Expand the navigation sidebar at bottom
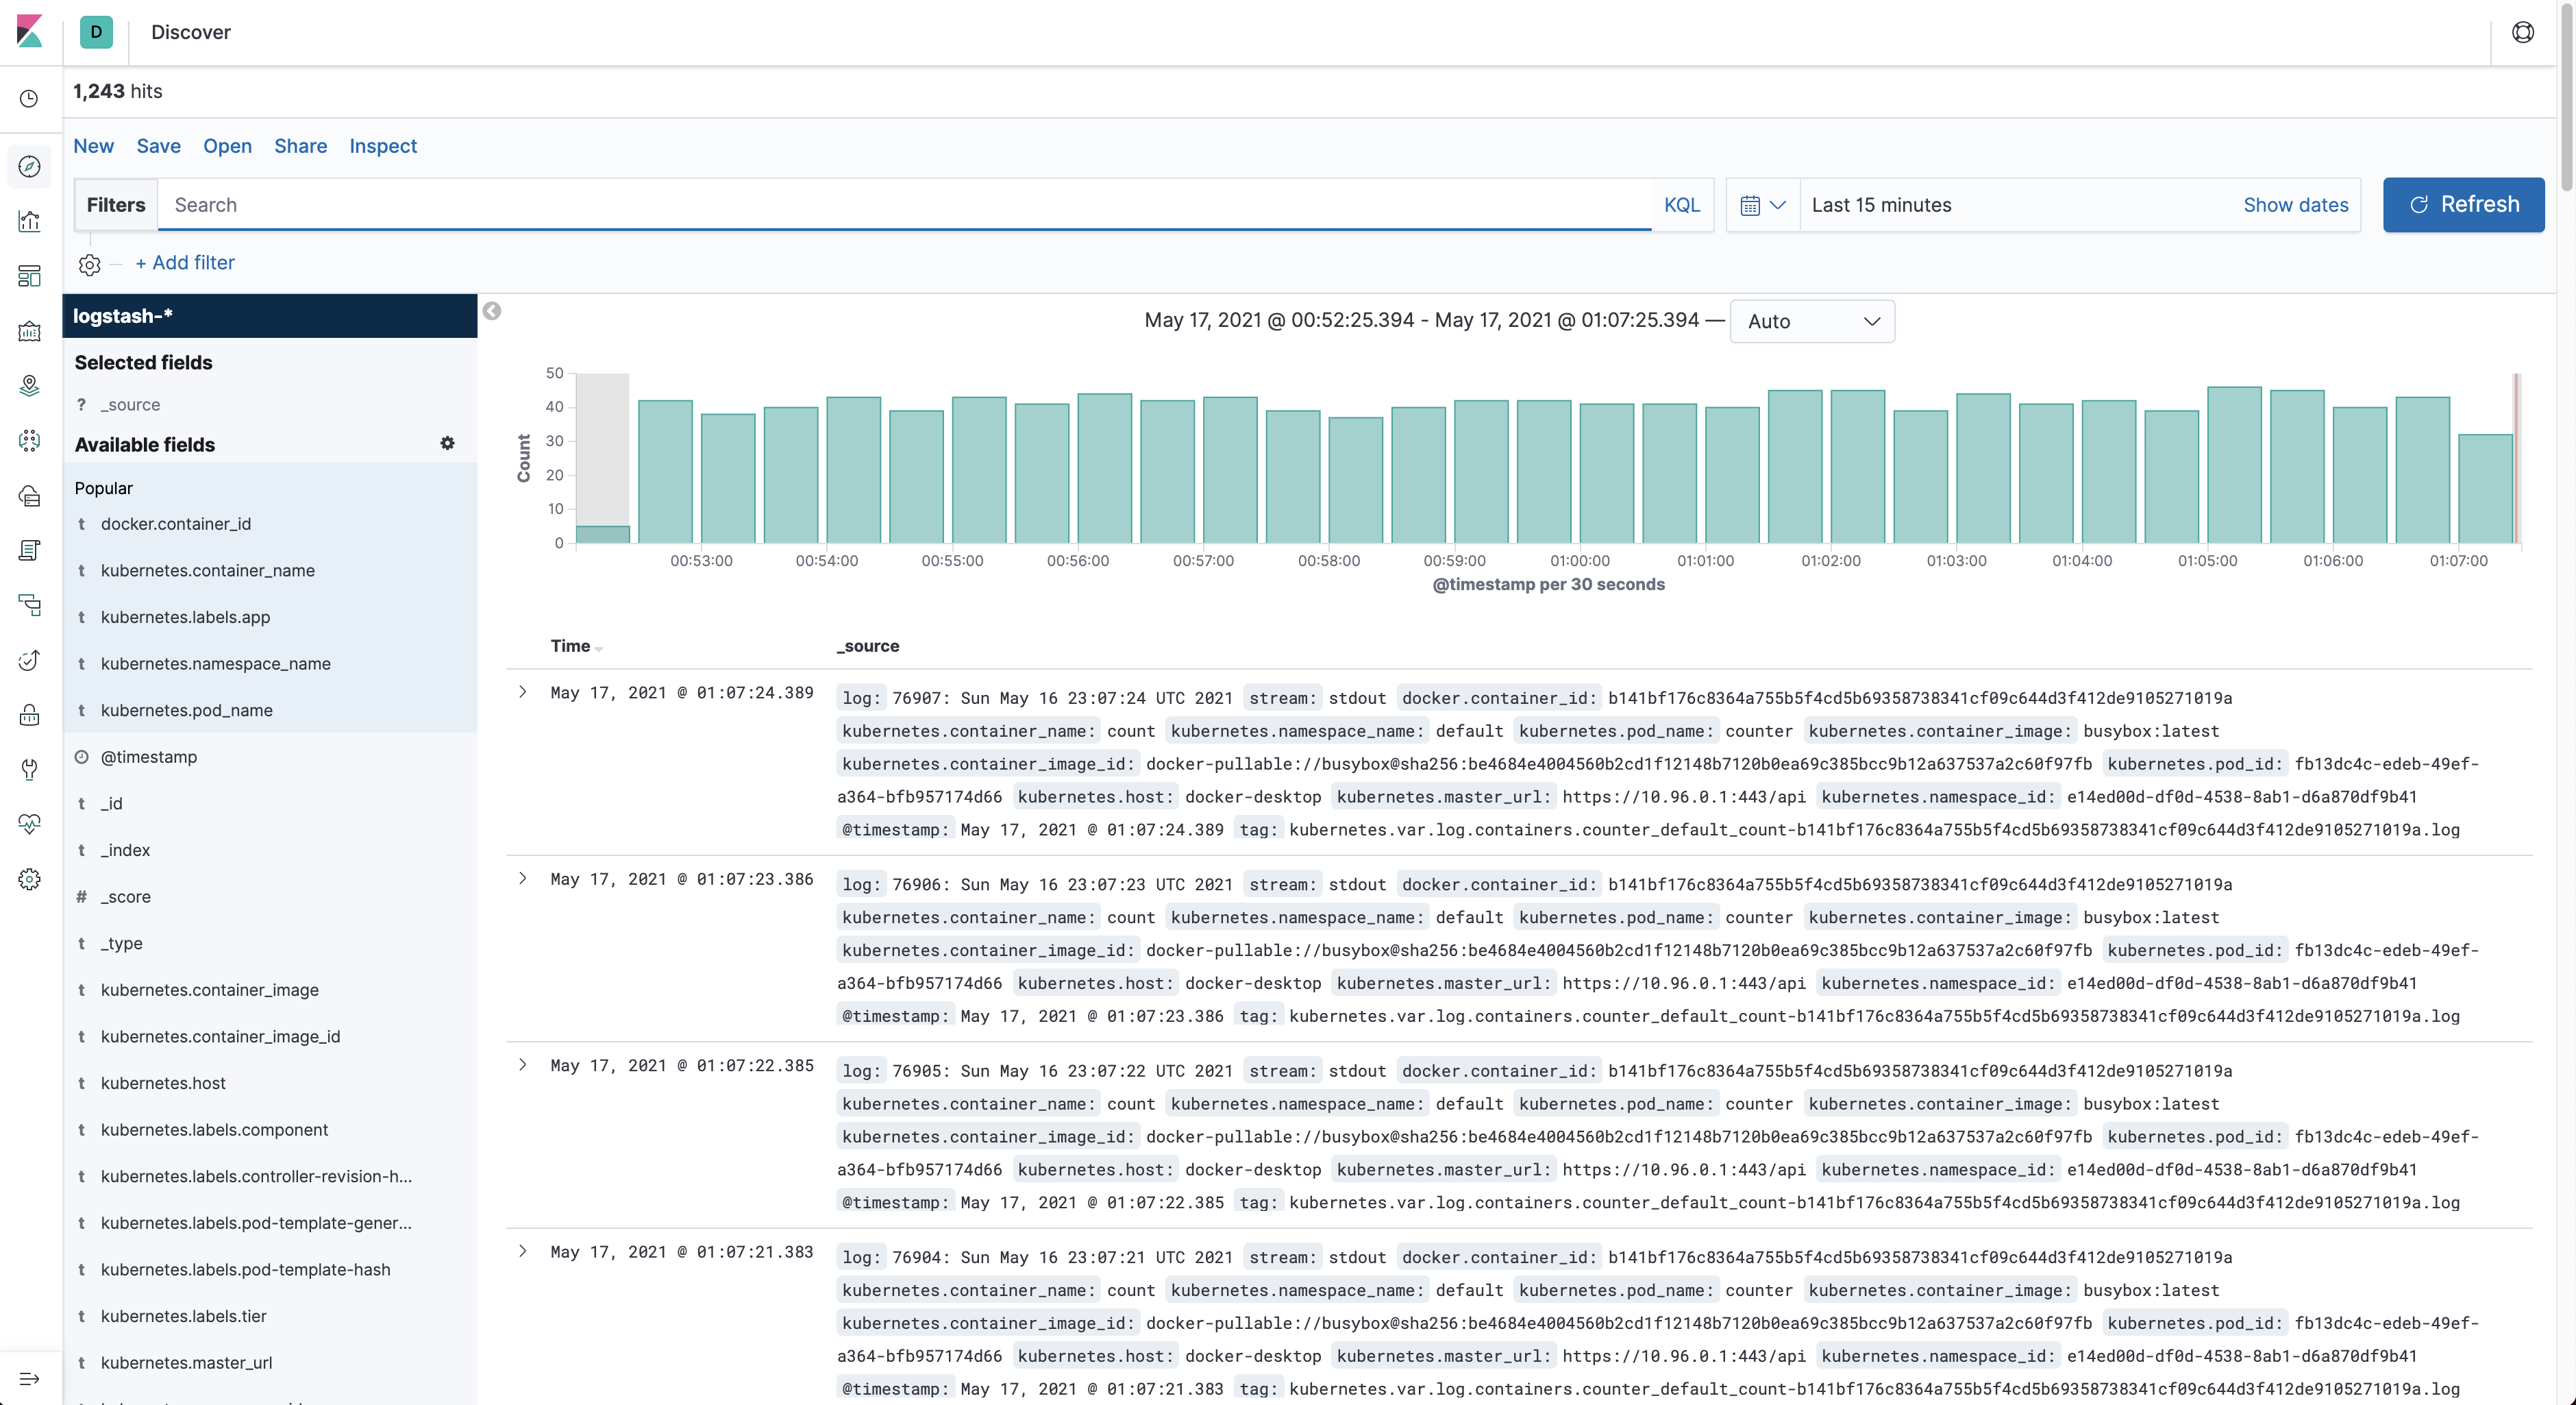 [29, 1378]
